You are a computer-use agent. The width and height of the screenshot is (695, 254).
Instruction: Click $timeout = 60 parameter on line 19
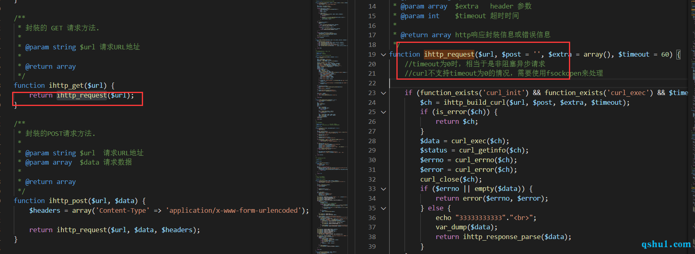pyautogui.click(x=643, y=55)
